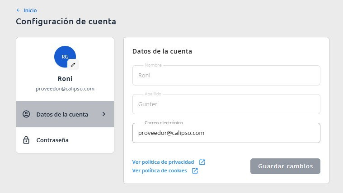Viewport: 343px width, 193px height.
Task: Click the padlock icon beside Contraseña
Action: (x=26, y=140)
